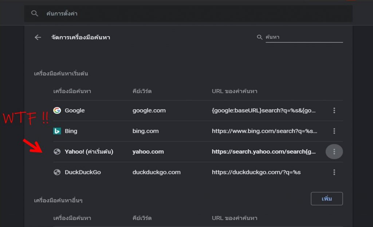
Task: Click the globe icon beside DuckDuckGo
Action: click(x=57, y=172)
